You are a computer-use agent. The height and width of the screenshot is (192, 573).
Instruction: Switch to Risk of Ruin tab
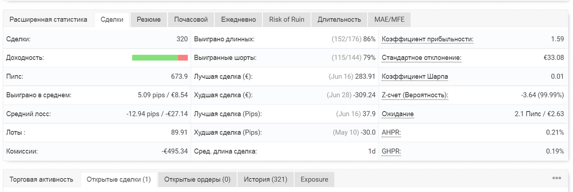[287, 20]
